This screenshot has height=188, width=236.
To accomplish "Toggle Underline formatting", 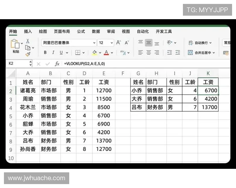I will coord(61,52).
